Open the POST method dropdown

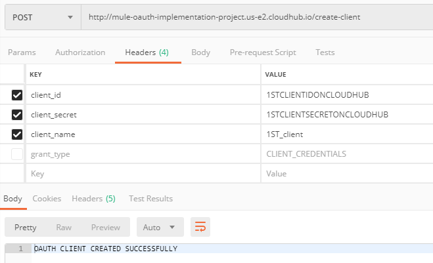click(x=41, y=16)
